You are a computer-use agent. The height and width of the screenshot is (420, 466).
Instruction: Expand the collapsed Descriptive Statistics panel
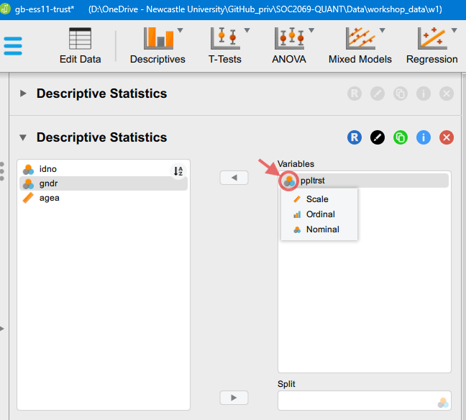pos(23,93)
